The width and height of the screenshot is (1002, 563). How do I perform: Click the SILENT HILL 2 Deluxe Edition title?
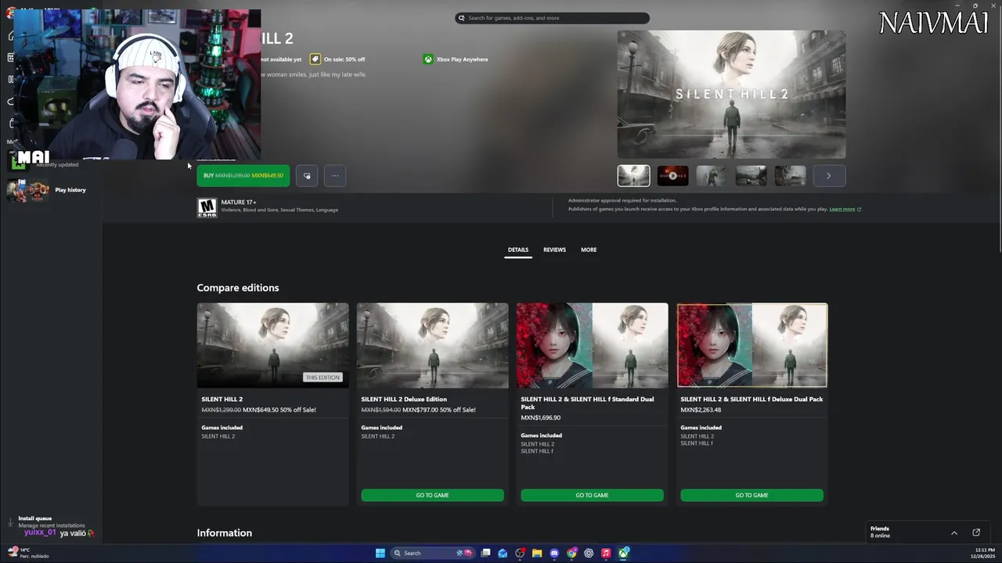[x=404, y=399]
